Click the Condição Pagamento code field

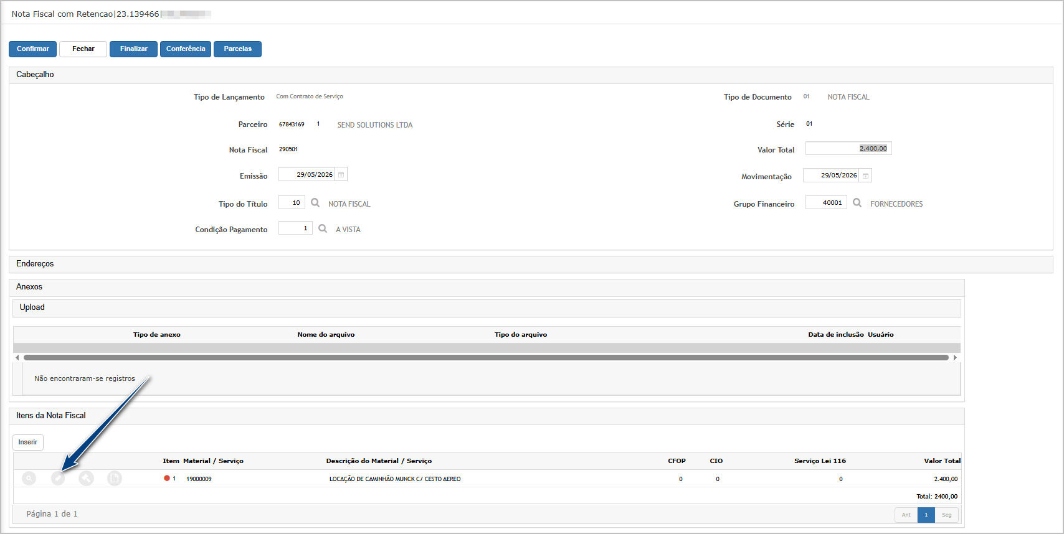295,228
